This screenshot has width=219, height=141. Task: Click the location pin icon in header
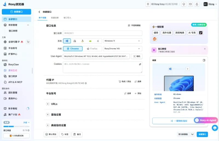[x=148, y=4]
